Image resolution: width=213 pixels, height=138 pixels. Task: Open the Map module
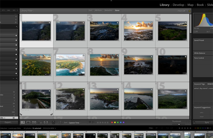(190, 5)
